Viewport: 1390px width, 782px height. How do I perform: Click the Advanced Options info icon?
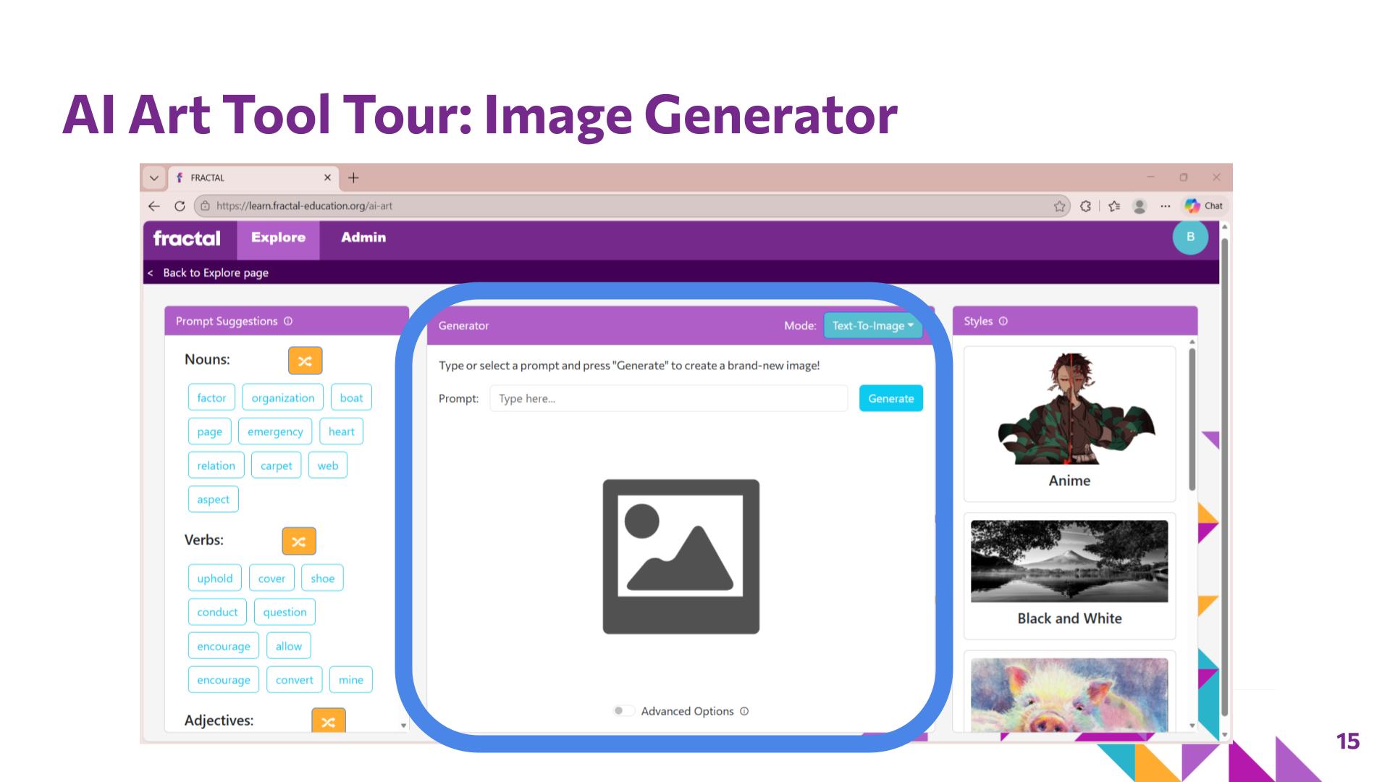coord(744,711)
